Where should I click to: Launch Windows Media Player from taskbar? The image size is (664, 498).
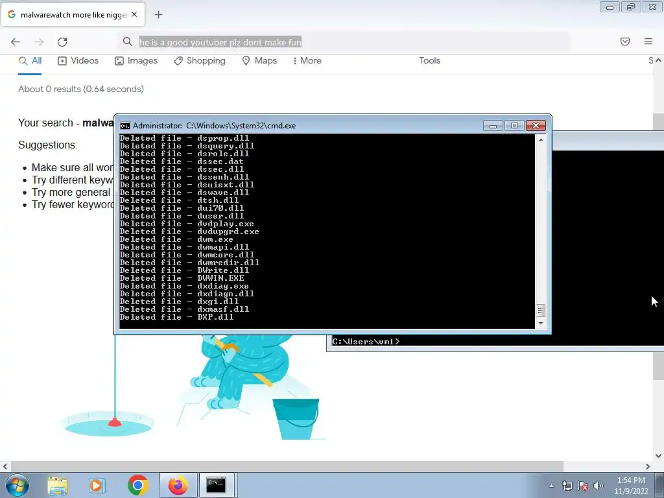tap(97, 485)
